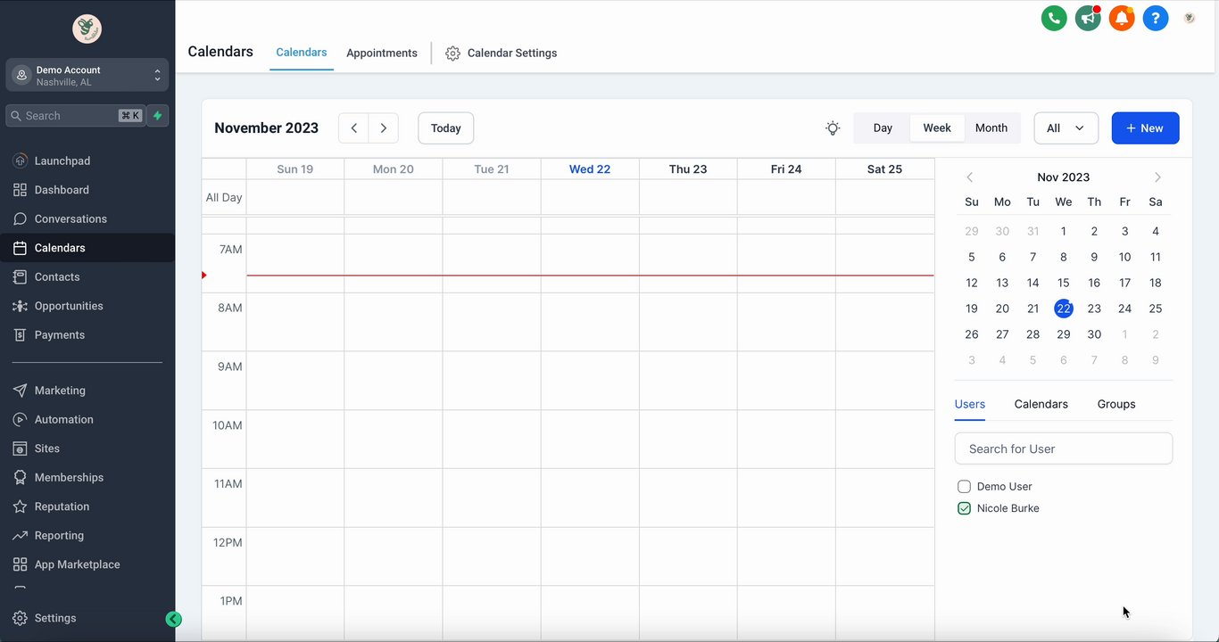The height and width of the screenshot is (642, 1219).
Task: Collapse the sidebar with the green arrow
Action: click(174, 619)
